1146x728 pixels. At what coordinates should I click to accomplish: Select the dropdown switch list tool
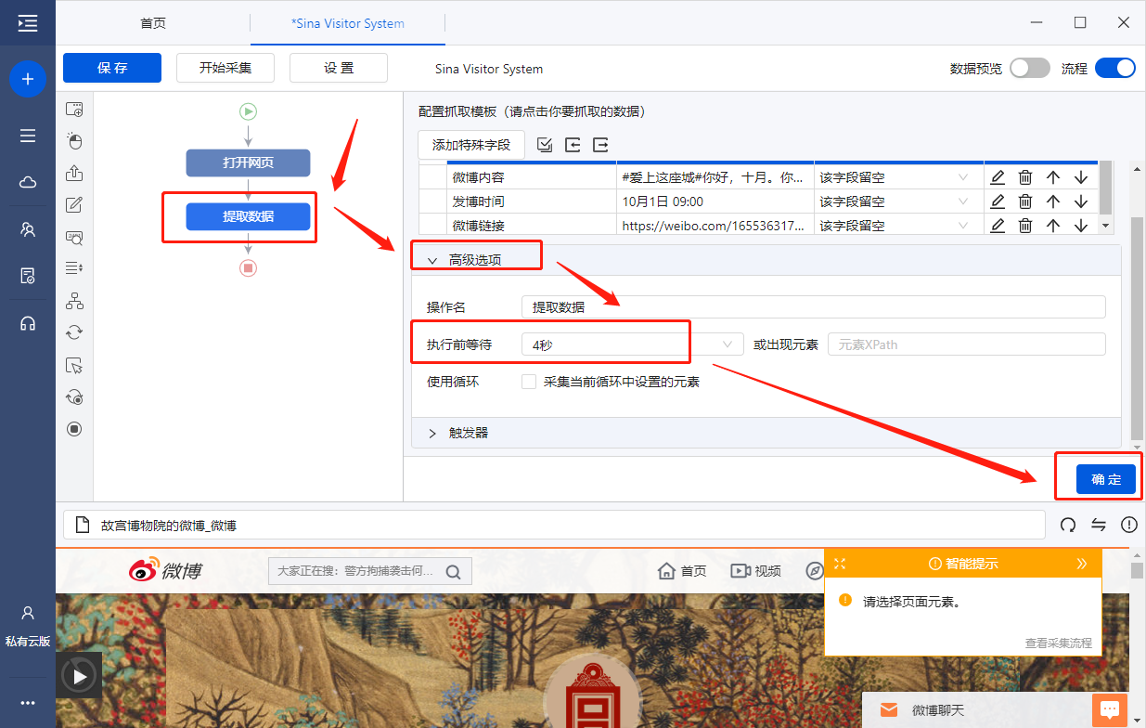tap(74, 268)
